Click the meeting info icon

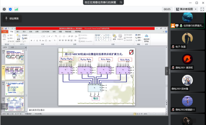4,9
